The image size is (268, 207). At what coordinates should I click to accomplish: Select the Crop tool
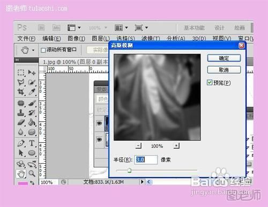pyautogui.click(x=21, y=92)
